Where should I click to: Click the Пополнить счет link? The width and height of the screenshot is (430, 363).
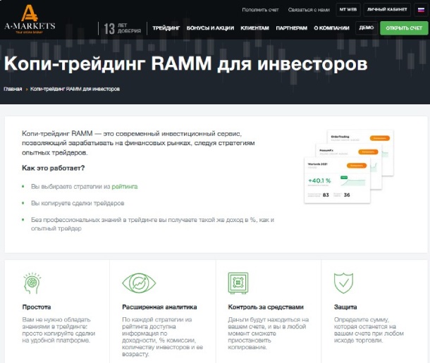(260, 10)
